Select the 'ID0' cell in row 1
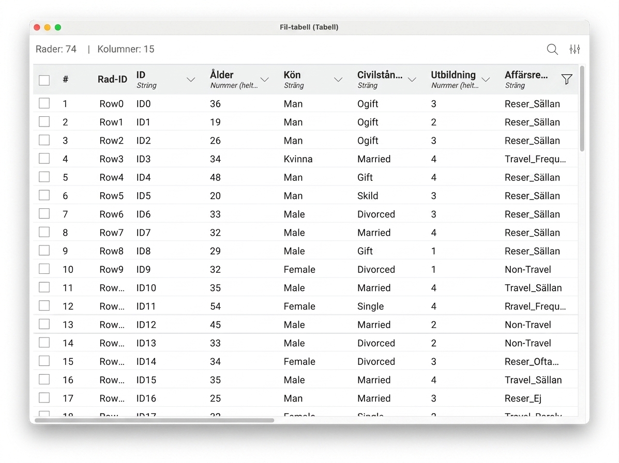Viewport: 619px width, 463px height. (x=143, y=104)
